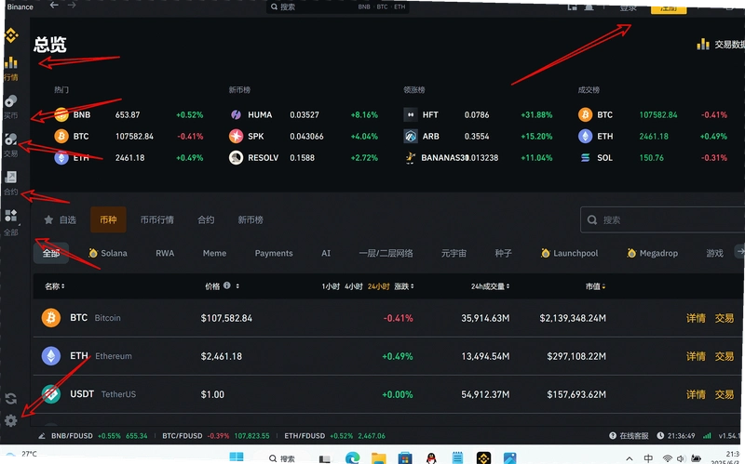
Task: Click 交易 trade link in the ETH row
Action: [x=725, y=356]
